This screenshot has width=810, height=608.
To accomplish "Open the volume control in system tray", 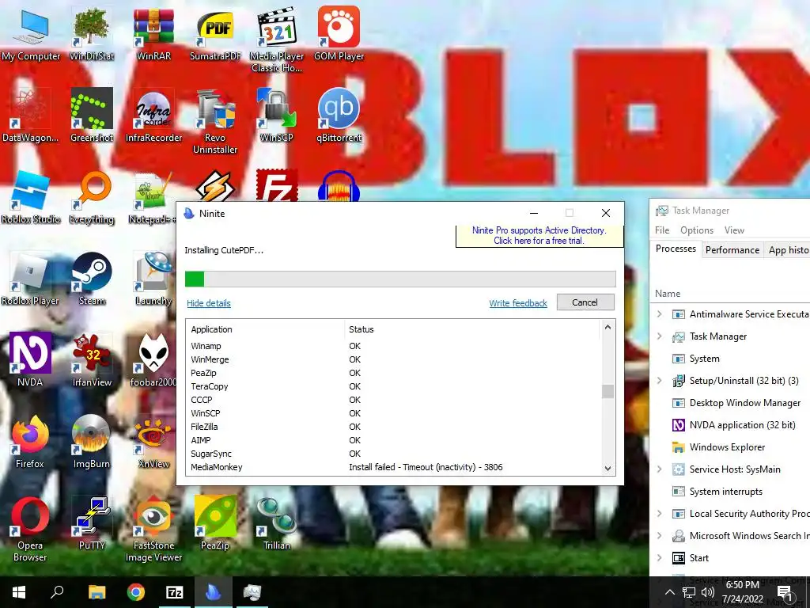I will [x=708, y=592].
